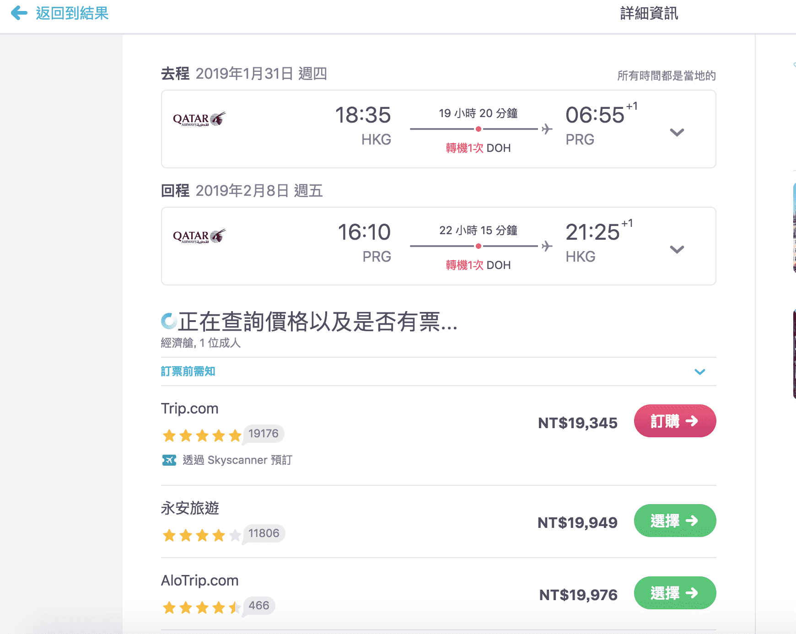Open 訂票前需知 link text
The image size is (796, 634).
point(188,371)
